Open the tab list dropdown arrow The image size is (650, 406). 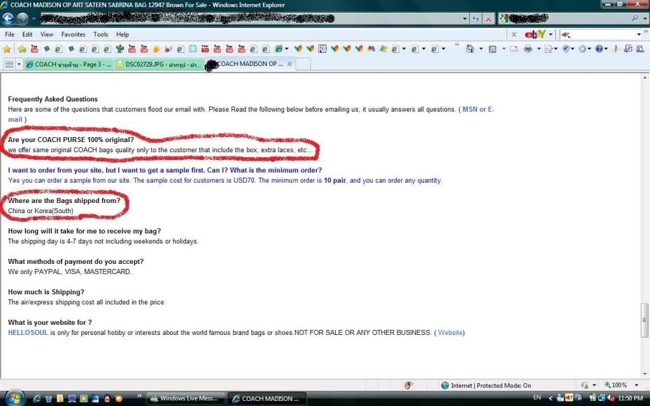pyautogui.click(x=19, y=64)
